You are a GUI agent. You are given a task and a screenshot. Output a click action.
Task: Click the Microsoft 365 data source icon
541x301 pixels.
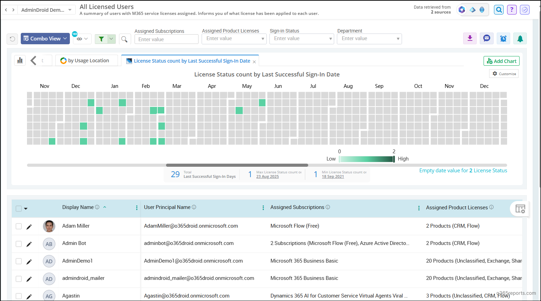pos(462,10)
